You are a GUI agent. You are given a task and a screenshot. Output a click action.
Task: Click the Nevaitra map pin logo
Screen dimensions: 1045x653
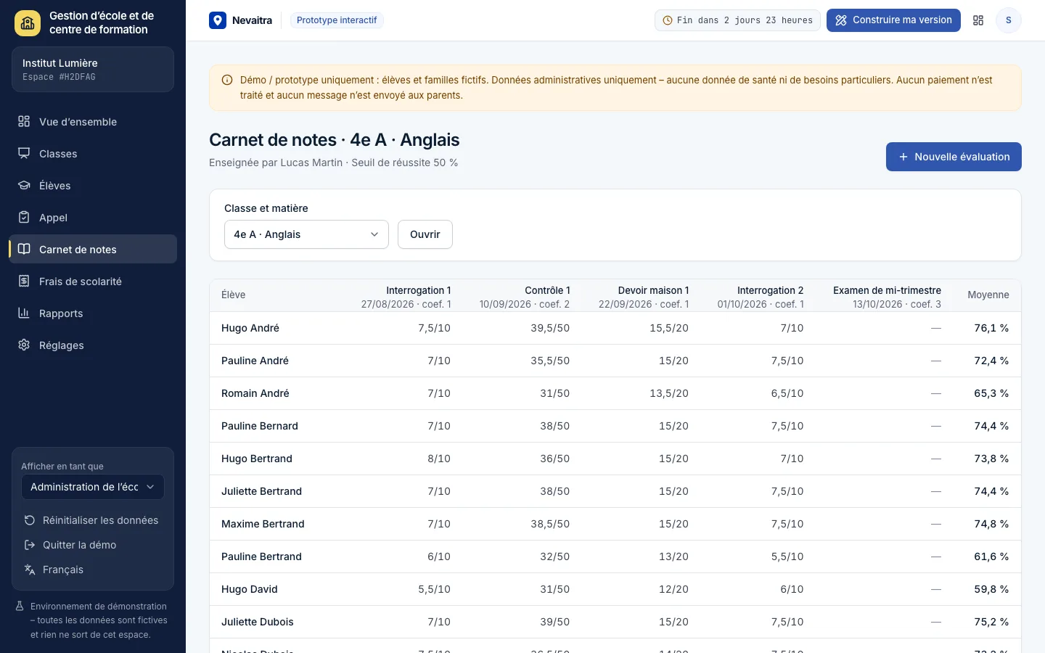218,20
